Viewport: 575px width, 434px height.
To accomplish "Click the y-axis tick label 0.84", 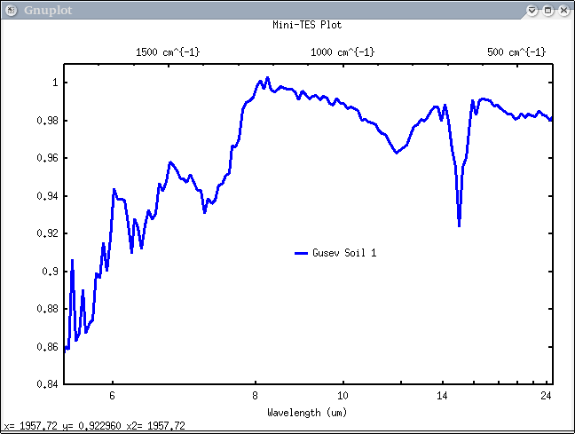I will click(48, 384).
